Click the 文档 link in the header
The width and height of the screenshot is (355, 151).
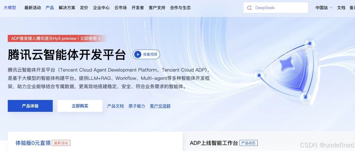coord(341,8)
